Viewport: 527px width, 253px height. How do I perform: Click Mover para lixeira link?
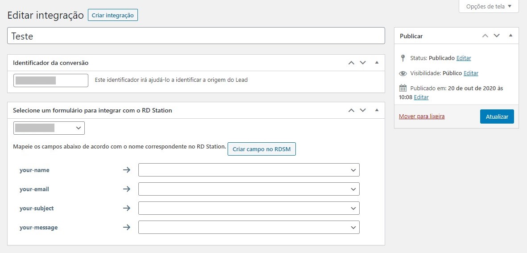click(422, 116)
